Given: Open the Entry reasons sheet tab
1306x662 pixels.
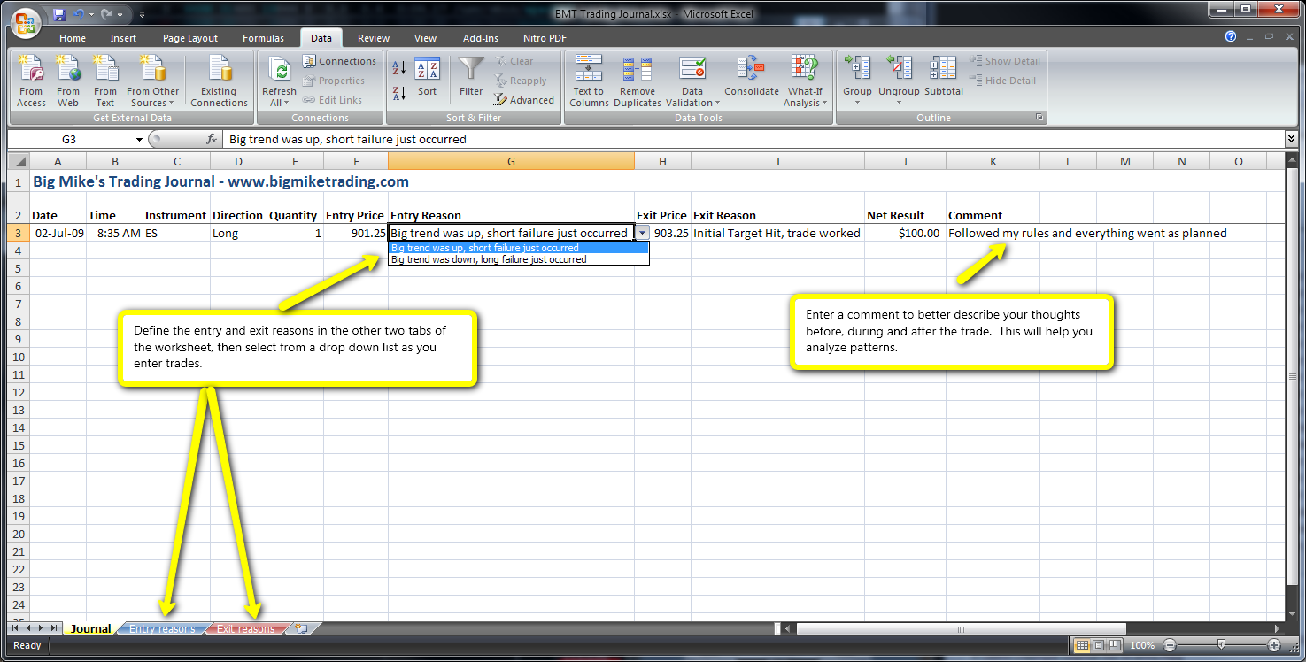Looking at the screenshot, I should tap(162, 628).
